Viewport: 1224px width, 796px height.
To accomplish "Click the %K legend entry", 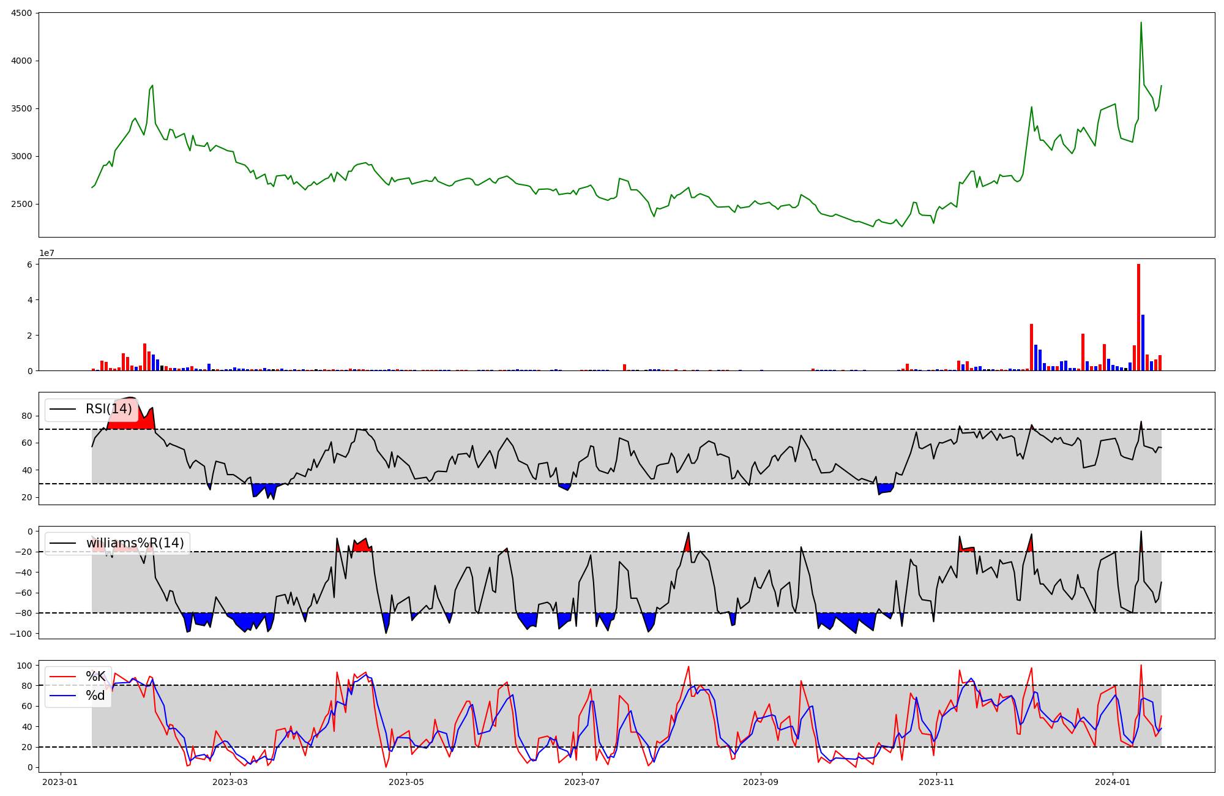I will 95,677.
